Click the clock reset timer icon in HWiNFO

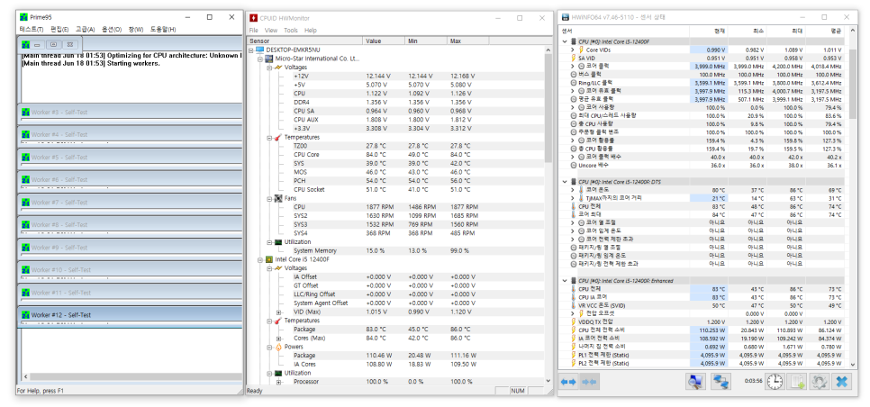[775, 382]
